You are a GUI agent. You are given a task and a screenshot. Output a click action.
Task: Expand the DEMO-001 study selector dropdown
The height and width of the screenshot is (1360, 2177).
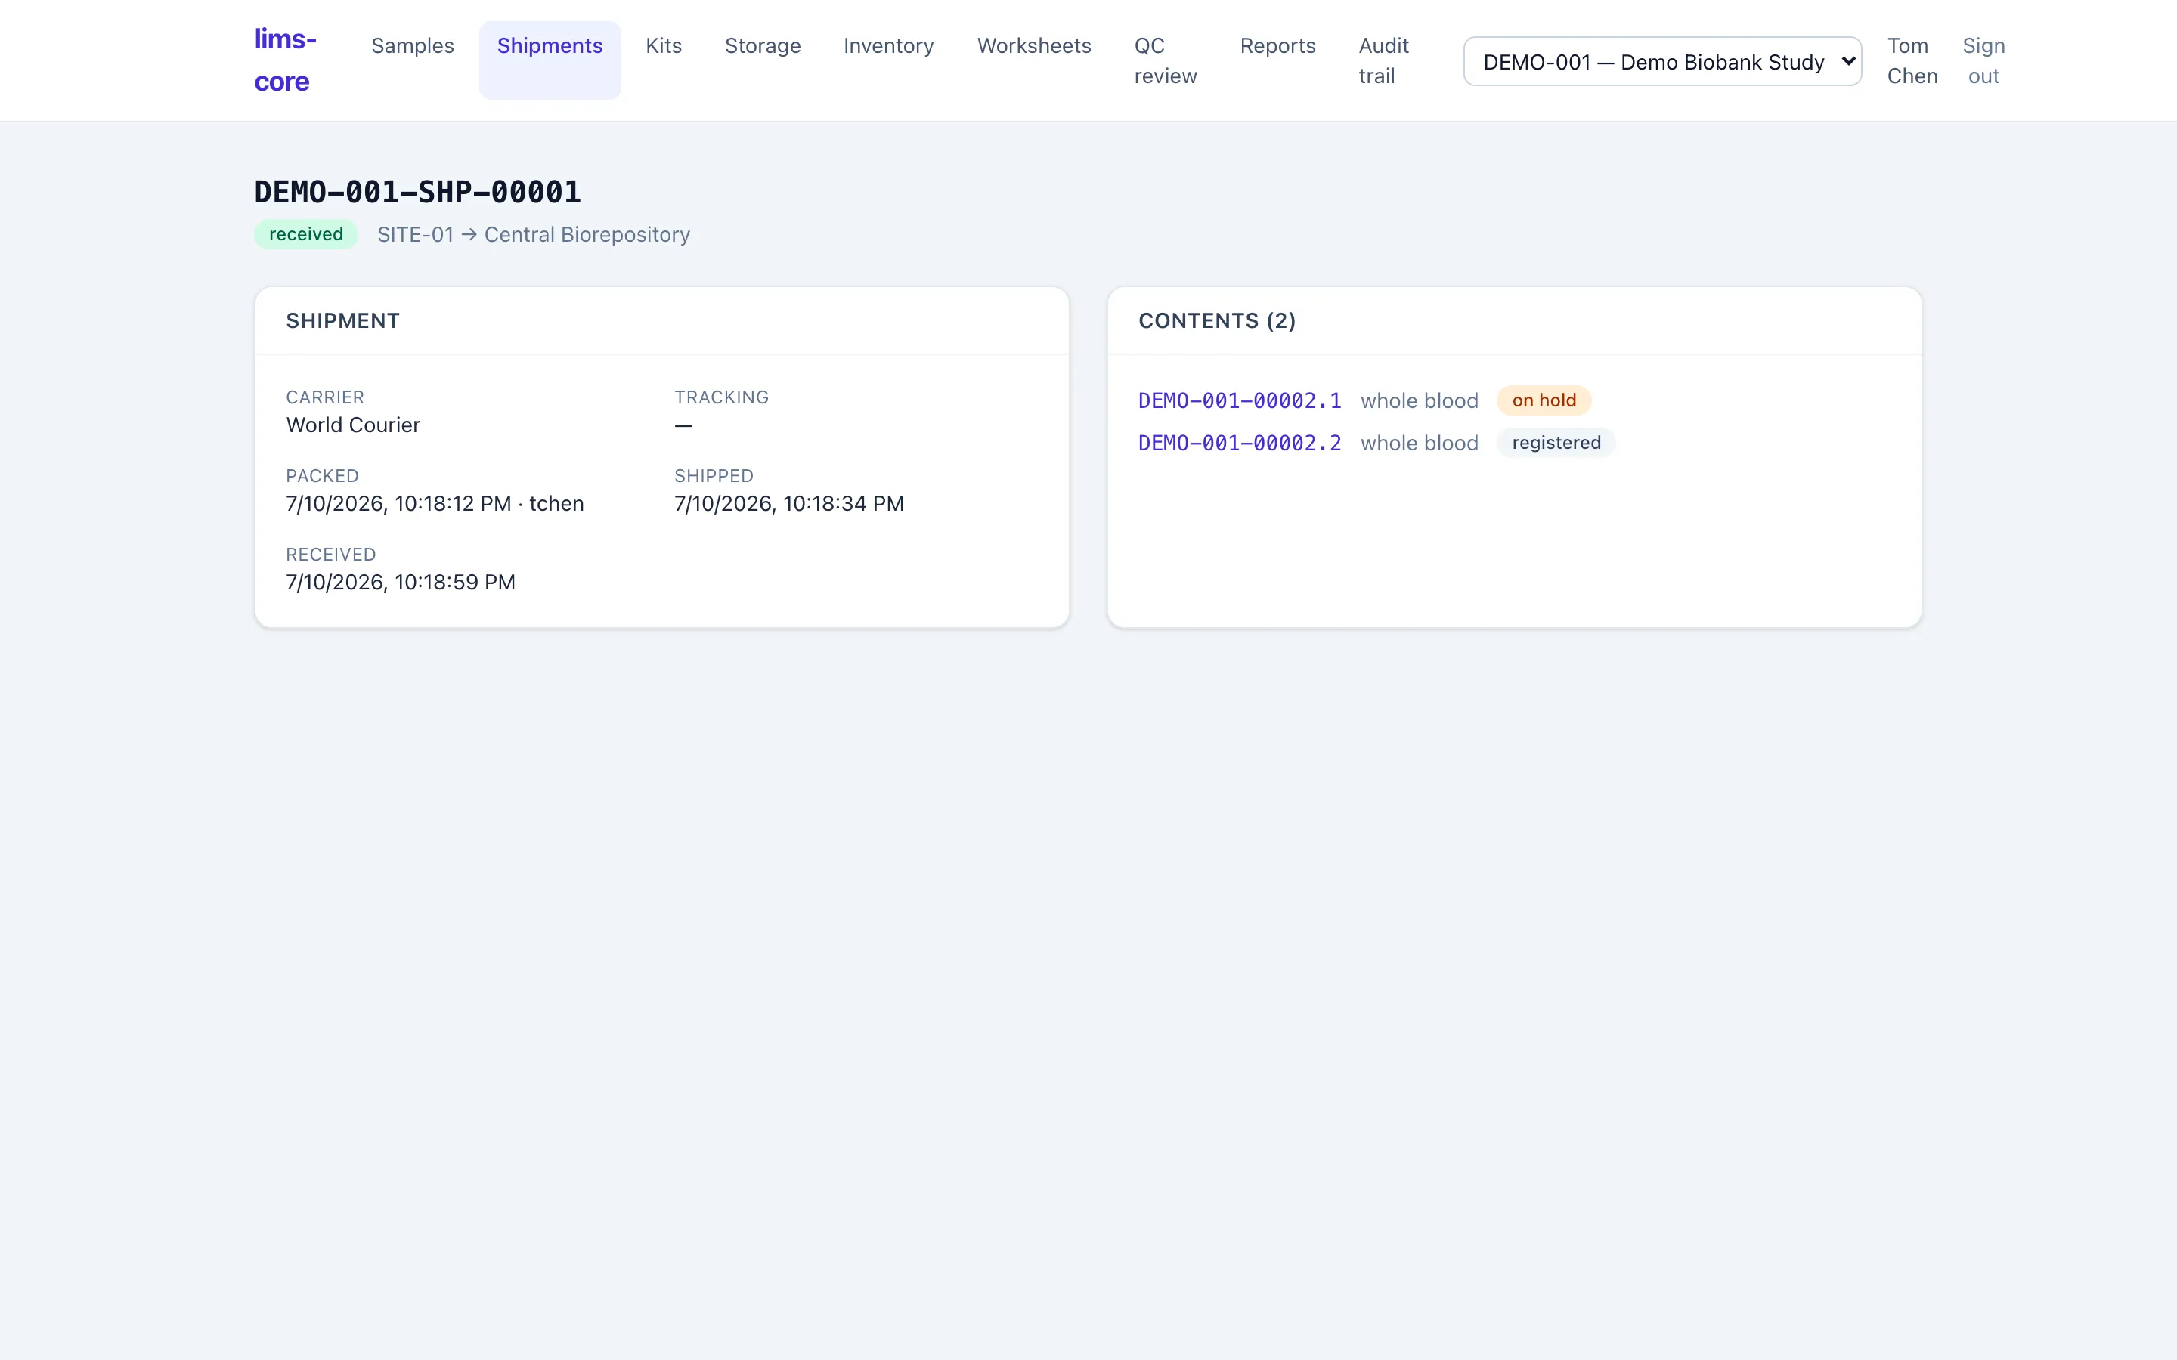point(1662,61)
